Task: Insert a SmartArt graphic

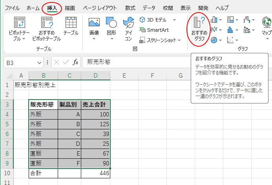Action: pos(156,29)
